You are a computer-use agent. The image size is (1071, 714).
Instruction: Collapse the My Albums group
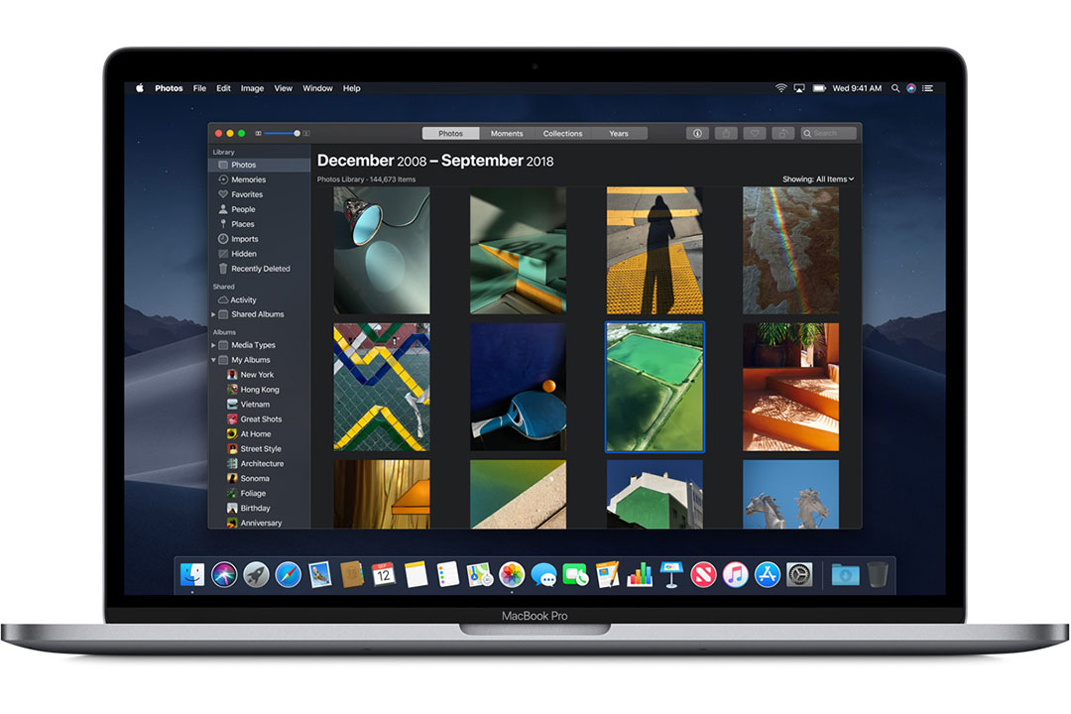[x=213, y=360]
